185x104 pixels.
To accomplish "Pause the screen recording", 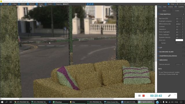I will coord(139,96).
